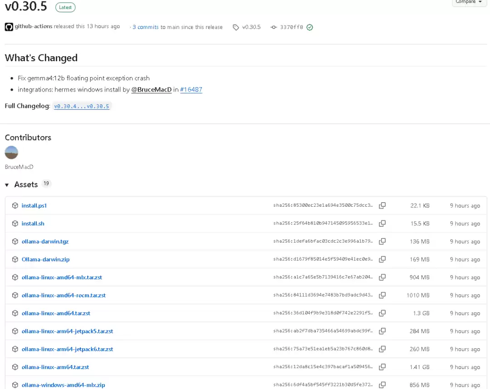Download ollama-darwin.tgz
The width and height of the screenshot is (490, 389).
45,241
